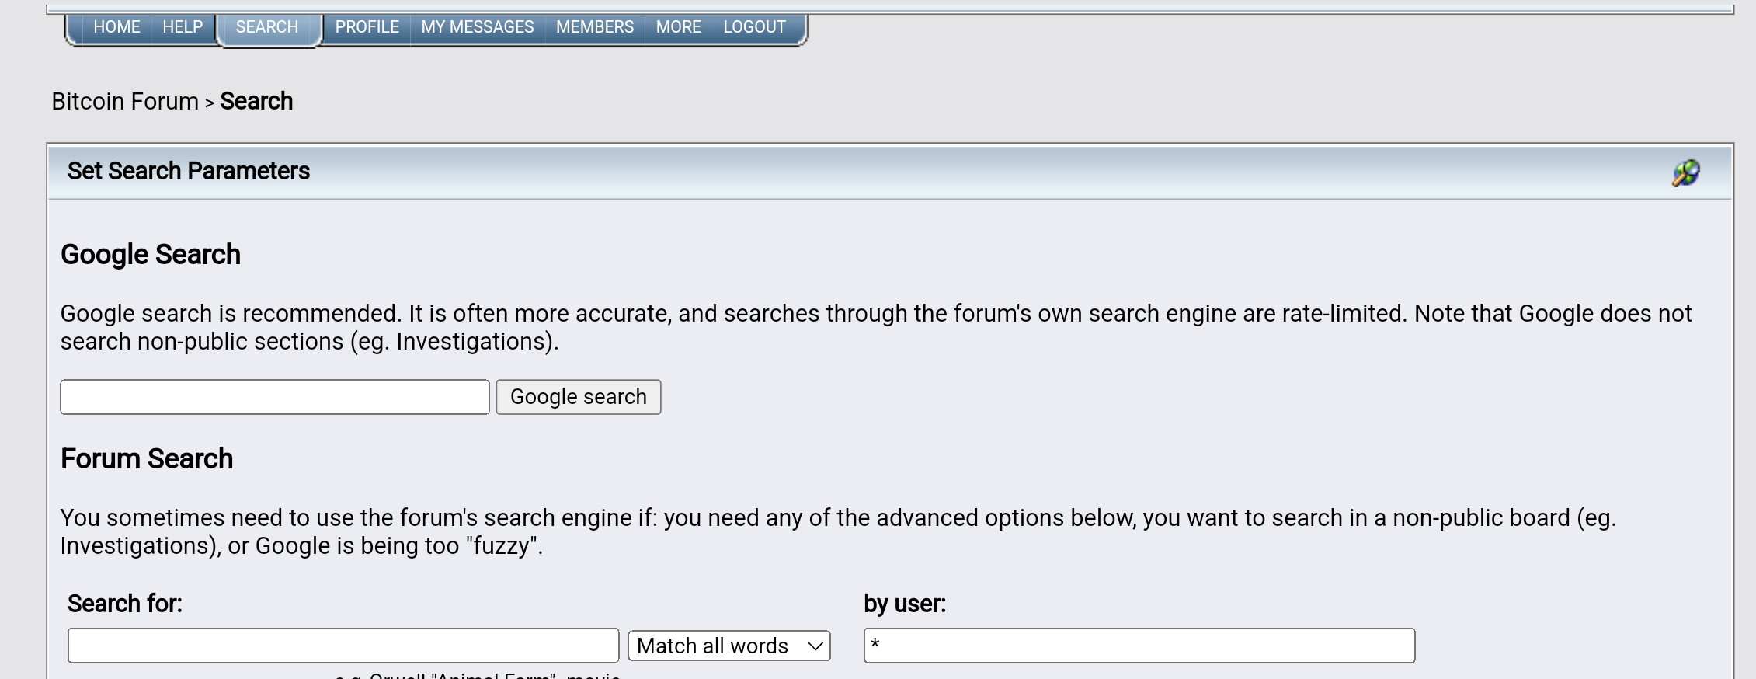
Task: Click the 'by user' input field
Action: click(x=1139, y=646)
